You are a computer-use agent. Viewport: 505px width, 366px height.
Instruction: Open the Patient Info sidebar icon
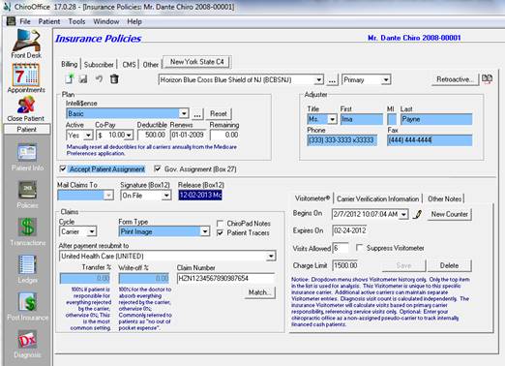[27, 157]
